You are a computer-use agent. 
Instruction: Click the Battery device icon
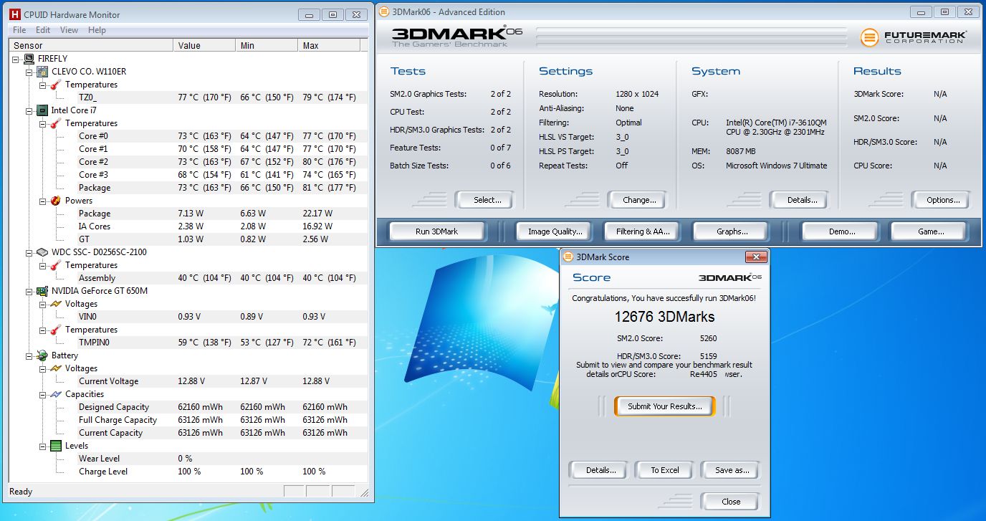click(43, 355)
